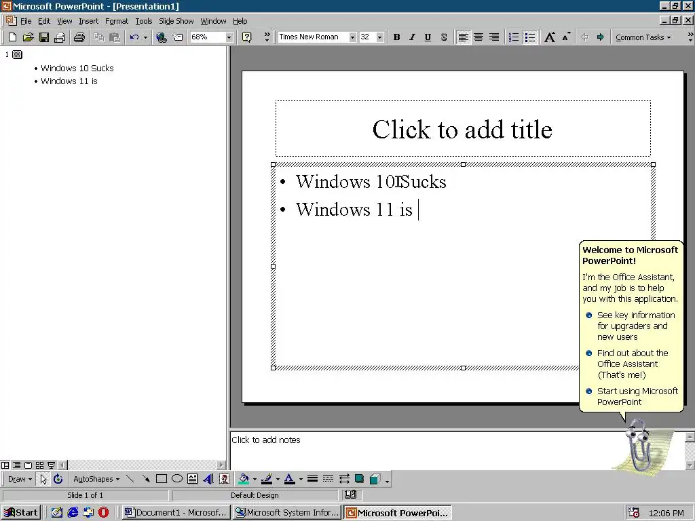Apply Text Shadow formatting

pos(444,37)
